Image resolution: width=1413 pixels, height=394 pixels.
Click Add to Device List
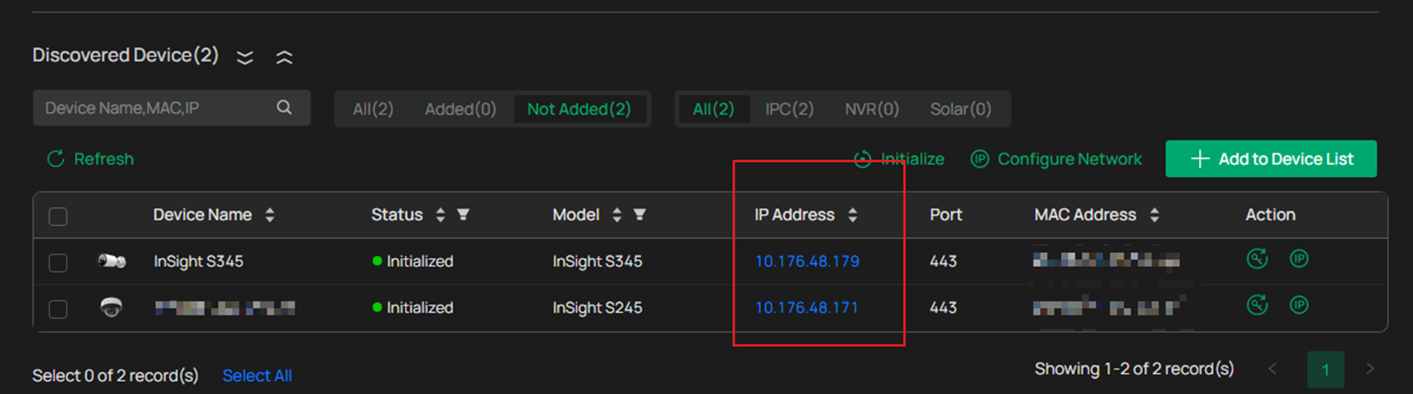pos(1271,159)
